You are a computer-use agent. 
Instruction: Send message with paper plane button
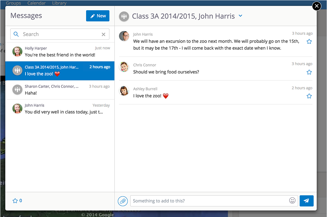[306, 201]
